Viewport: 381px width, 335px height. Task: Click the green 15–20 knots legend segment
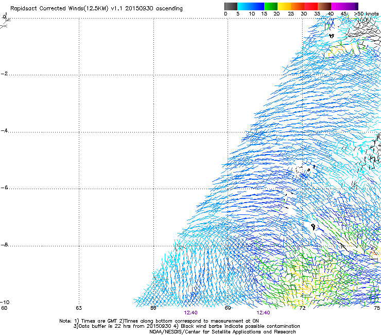pos(271,6)
